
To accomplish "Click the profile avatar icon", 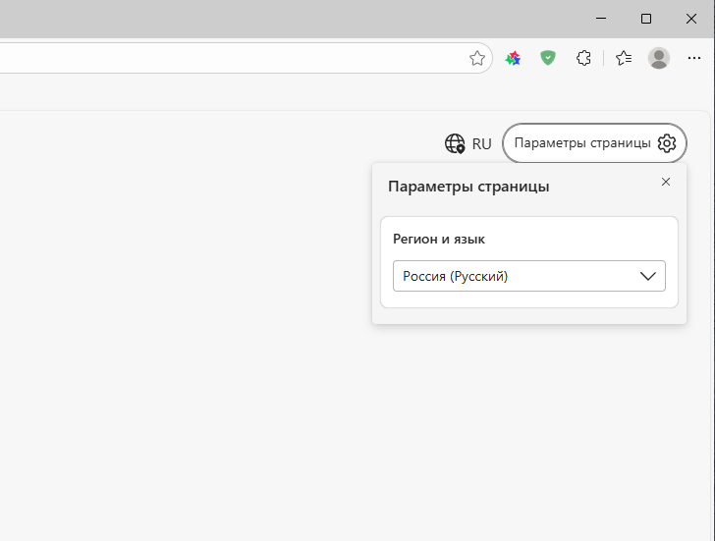I will 659,58.
